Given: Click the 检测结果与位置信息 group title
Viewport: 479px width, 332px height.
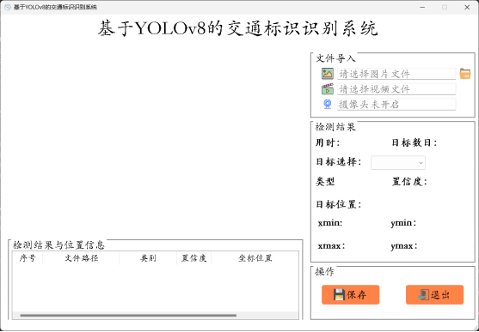Looking at the screenshot, I should coord(58,244).
